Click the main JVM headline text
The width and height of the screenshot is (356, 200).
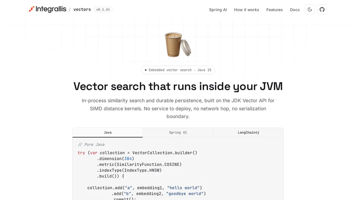coord(178,86)
